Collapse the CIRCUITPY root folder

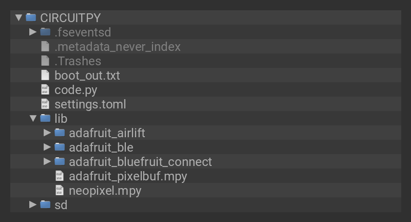click(x=19, y=17)
